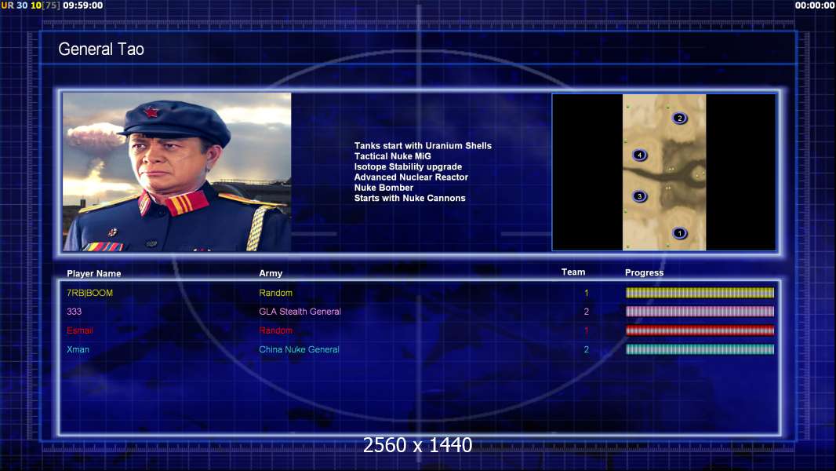Click Tanks start with Uranium Shells line
This screenshot has height=471, width=836.
[x=423, y=146]
